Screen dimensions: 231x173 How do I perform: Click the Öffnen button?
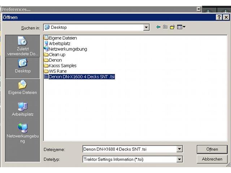[212, 149]
